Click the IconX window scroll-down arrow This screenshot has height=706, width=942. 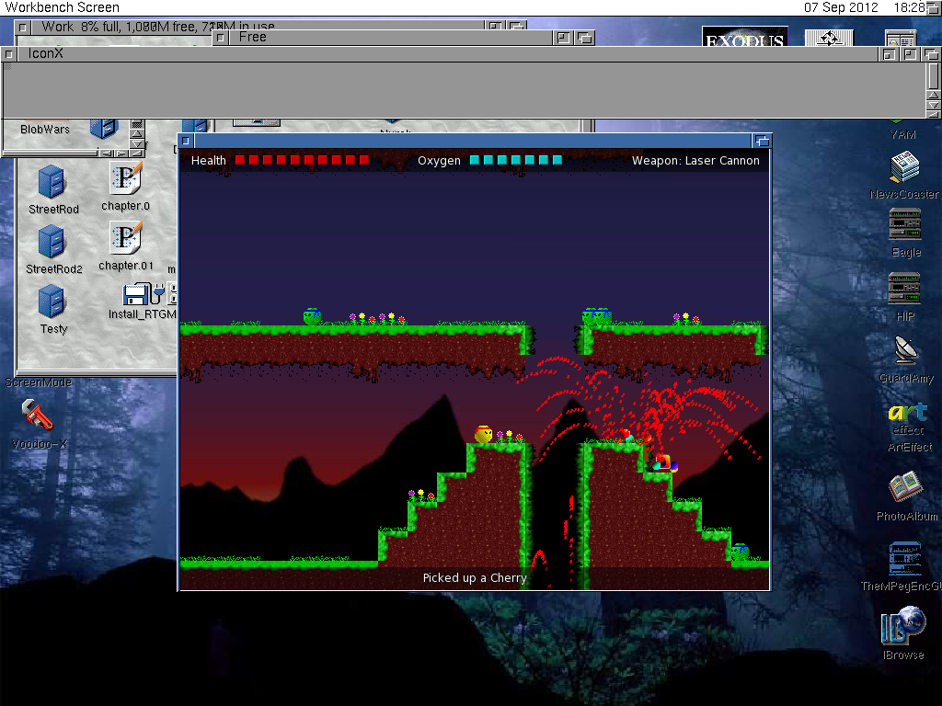933,106
